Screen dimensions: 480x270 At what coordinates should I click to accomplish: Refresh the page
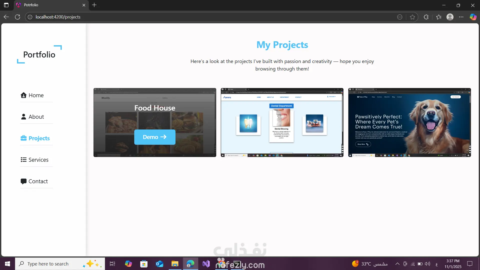pos(17,17)
